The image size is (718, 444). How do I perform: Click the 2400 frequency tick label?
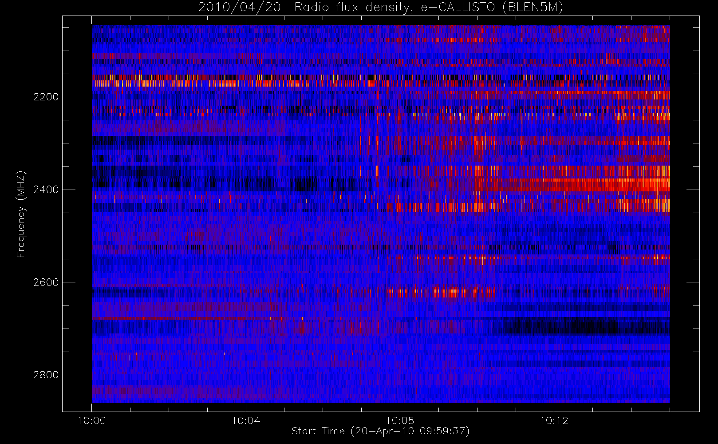tap(46, 190)
